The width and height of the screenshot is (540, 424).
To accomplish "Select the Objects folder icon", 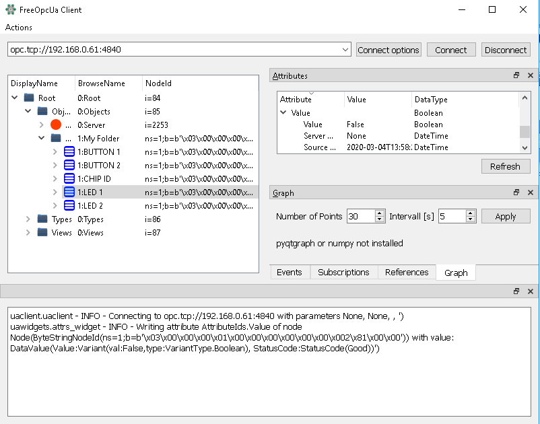I will (x=42, y=111).
